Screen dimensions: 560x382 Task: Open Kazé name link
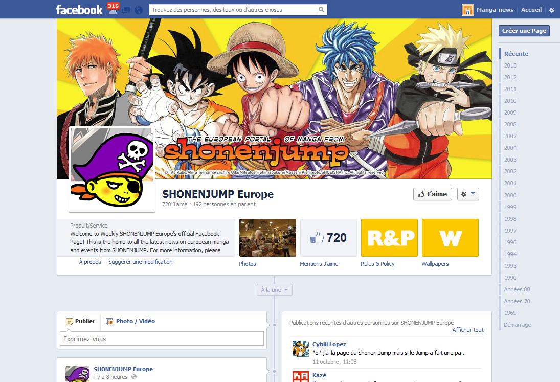pos(319,375)
